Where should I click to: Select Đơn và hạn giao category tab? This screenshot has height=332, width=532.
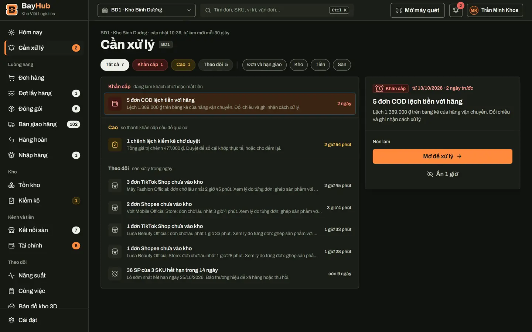pos(265,65)
